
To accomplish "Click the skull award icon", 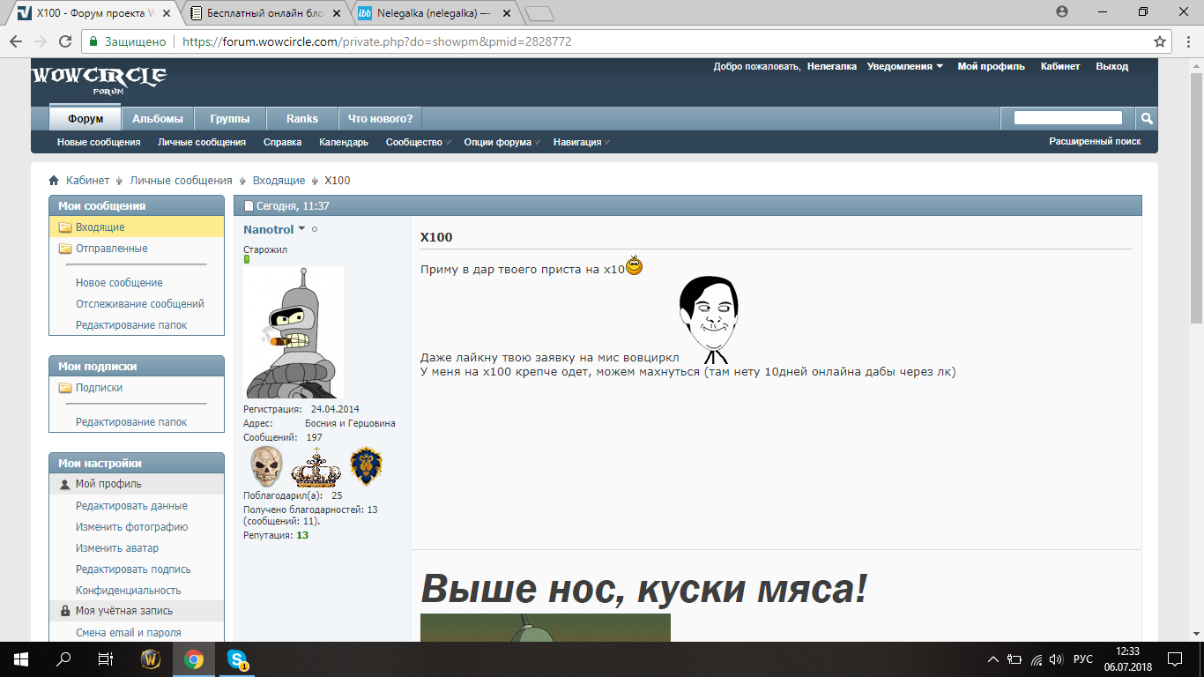I will (266, 466).
